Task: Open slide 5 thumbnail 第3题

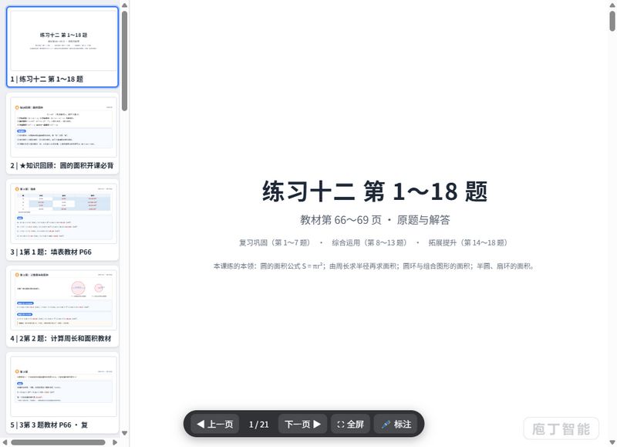Action: [62, 393]
